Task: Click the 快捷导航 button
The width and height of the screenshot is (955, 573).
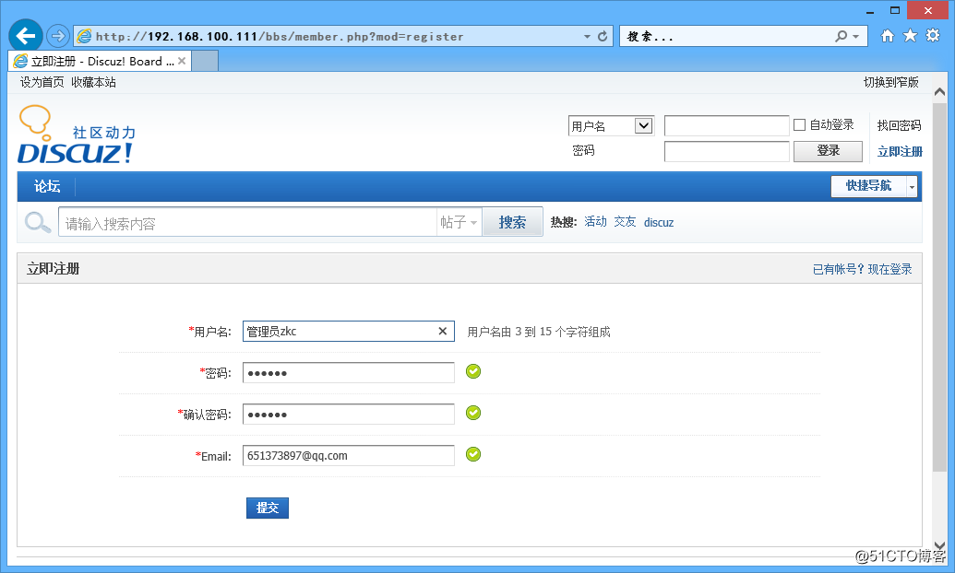Action: click(868, 186)
